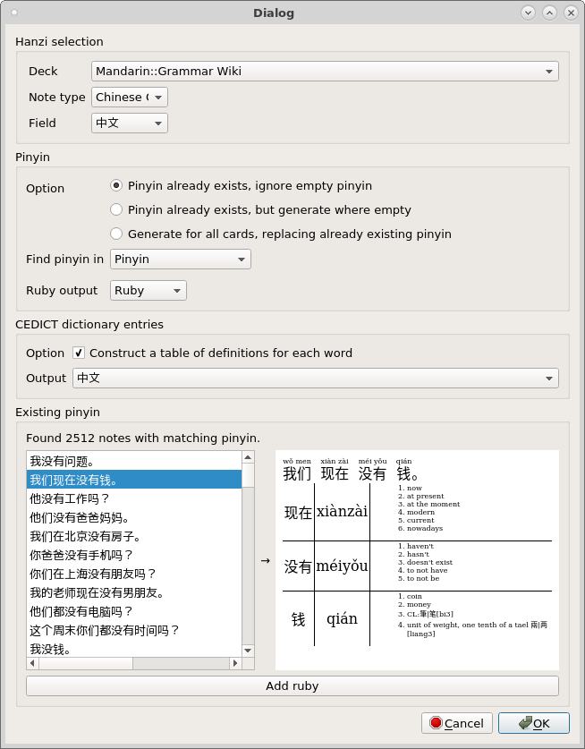The width and height of the screenshot is (585, 749).
Task: Click the maximize up-arrow title bar button
Action: (549, 13)
